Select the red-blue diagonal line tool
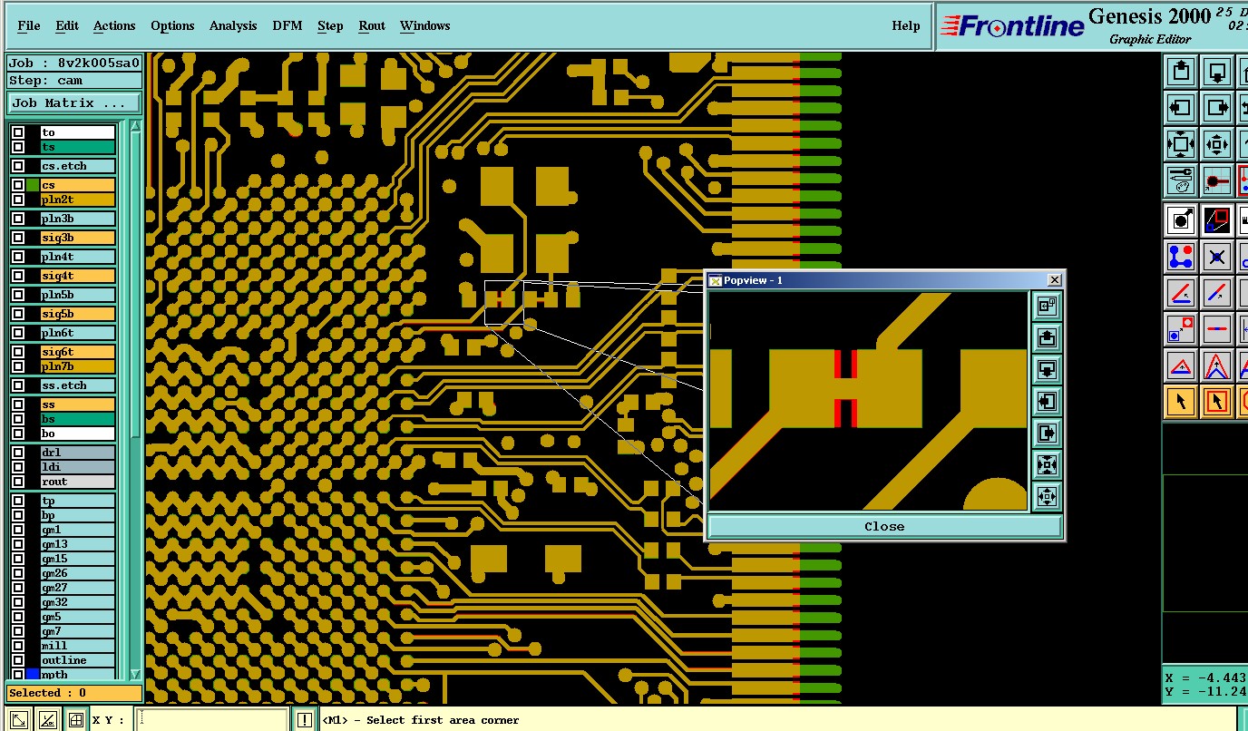Screen dimensions: 1248x731 [x=1216, y=293]
